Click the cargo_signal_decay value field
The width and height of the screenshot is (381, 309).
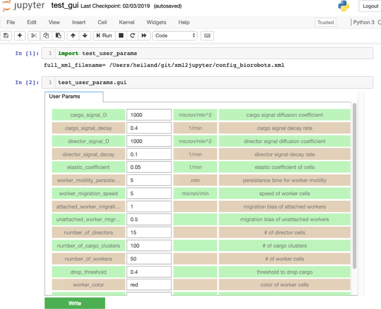149,128
